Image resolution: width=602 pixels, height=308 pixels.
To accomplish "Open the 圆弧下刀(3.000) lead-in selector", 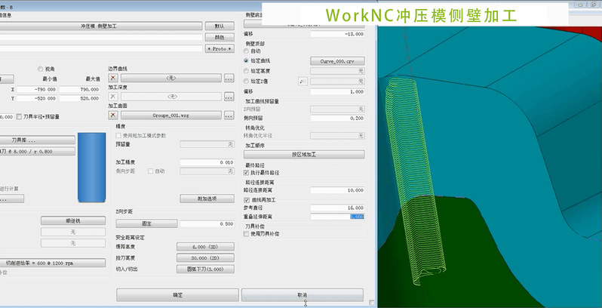I will click(x=205, y=269).
